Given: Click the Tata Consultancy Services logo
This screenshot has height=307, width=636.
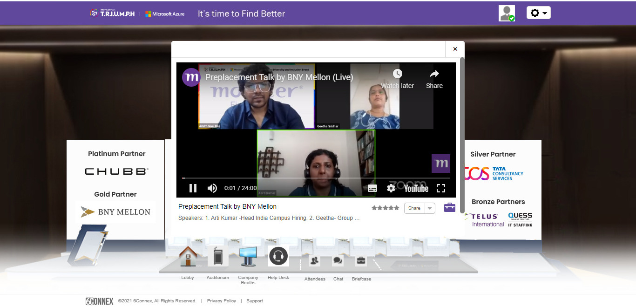Looking at the screenshot, I should 494,174.
